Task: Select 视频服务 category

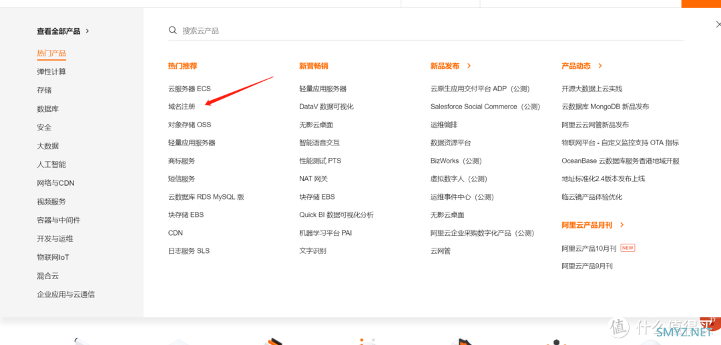Action: [x=51, y=201]
